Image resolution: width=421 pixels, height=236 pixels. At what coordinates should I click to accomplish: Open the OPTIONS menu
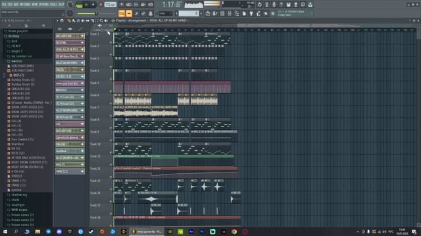[44, 5]
